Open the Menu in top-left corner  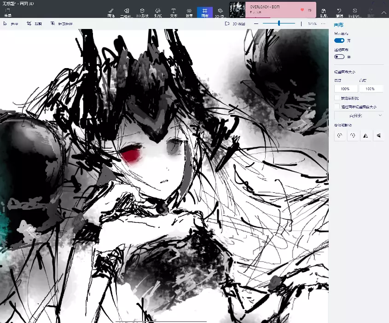click(x=7, y=12)
